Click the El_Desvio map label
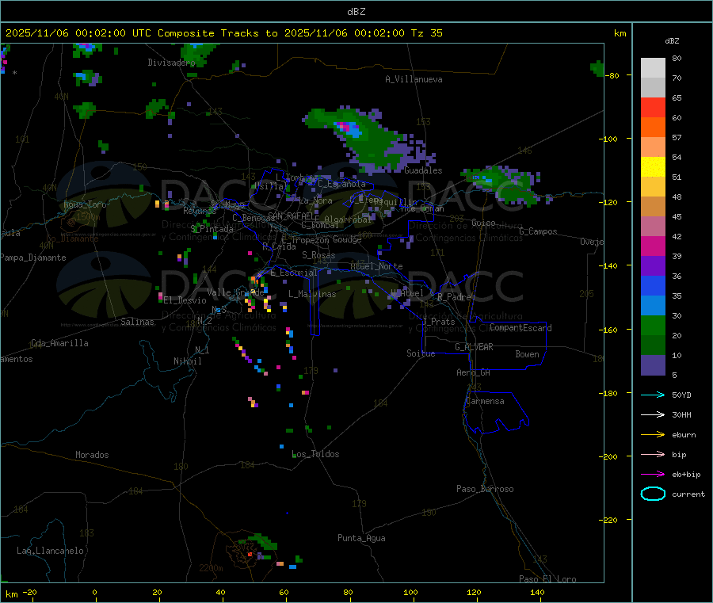The image size is (713, 603). [x=185, y=300]
